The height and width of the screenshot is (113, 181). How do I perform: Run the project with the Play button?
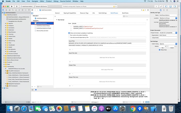tap(12, 7)
